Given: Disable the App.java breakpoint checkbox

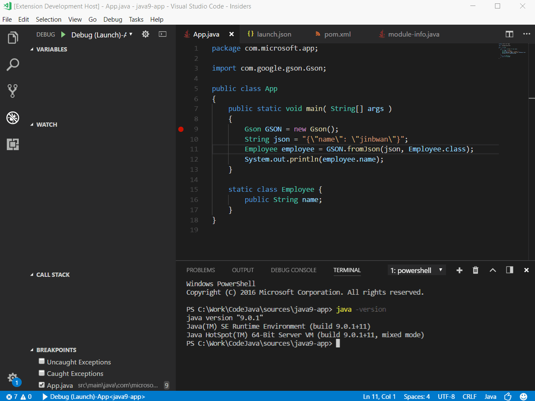Looking at the screenshot, I should tap(41, 385).
